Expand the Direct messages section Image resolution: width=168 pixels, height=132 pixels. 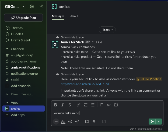point(7,94)
